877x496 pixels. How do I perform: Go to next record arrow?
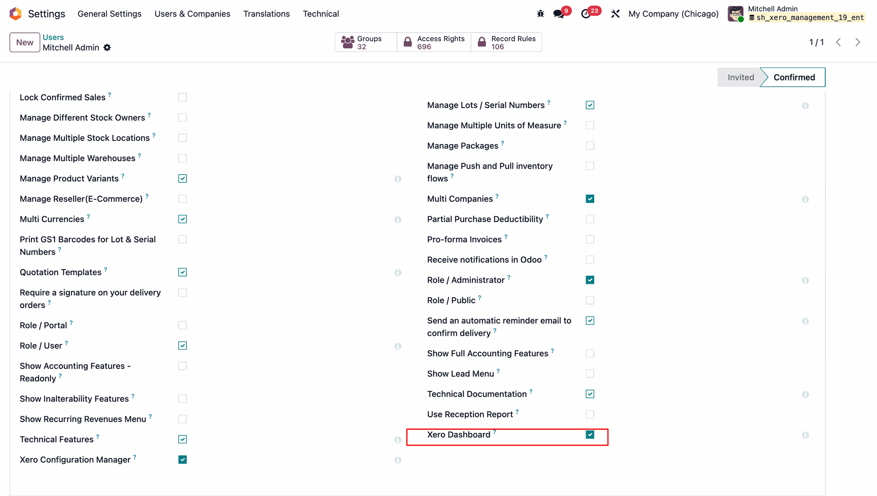point(857,42)
